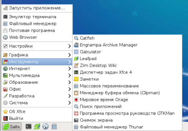
Task: Click the Engrampa Archive Manager icon
Action: pyautogui.click(x=76, y=45)
